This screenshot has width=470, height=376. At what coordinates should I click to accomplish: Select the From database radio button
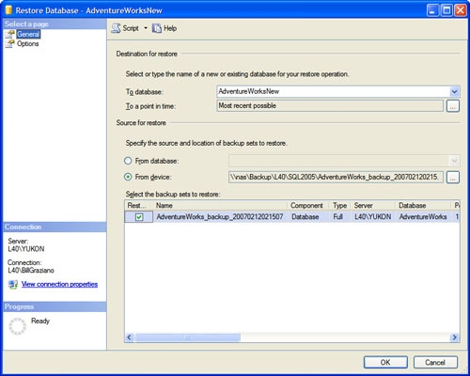point(128,161)
